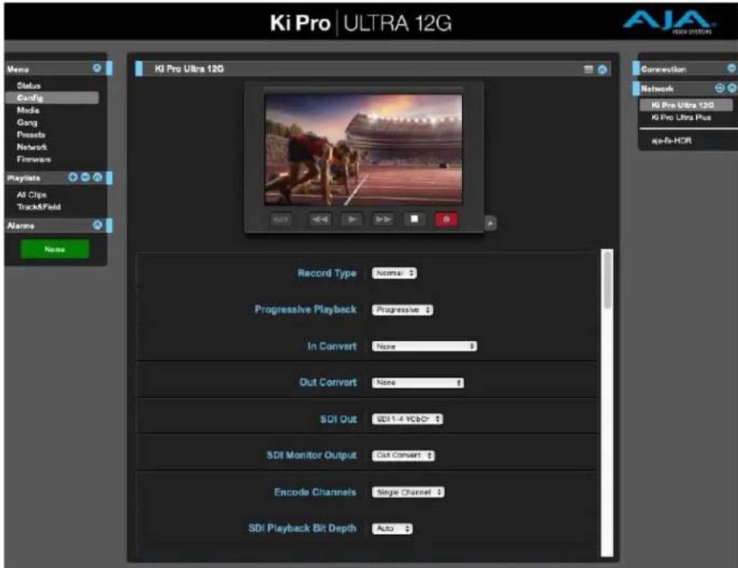Open the Progressive Playback dropdown
The width and height of the screenshot is (738, 568).
(x=402, y=310)
